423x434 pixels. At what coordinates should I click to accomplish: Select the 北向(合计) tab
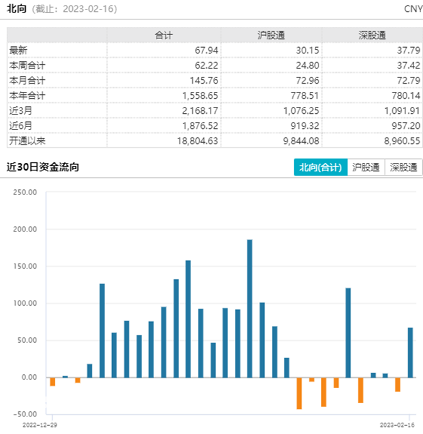coord(321,167)
